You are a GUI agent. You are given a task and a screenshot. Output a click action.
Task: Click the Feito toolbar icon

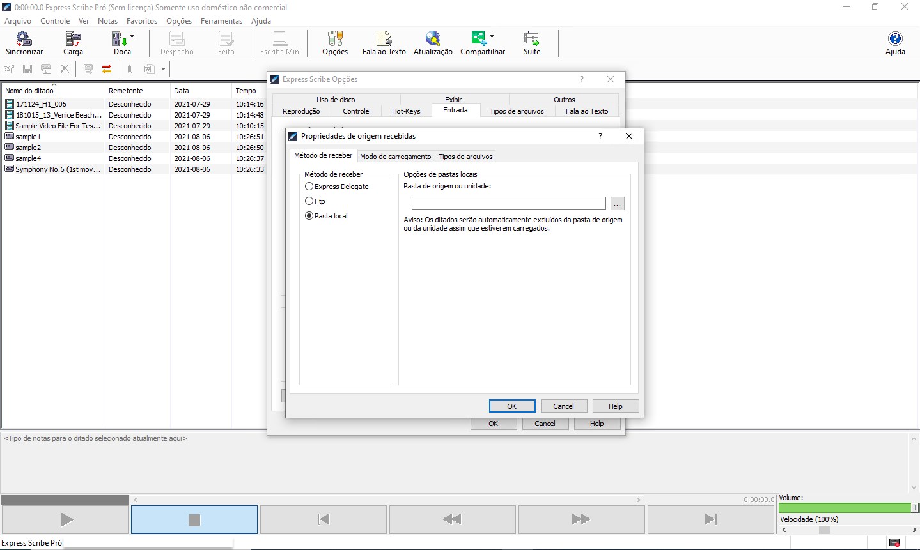click(x=226, y=43)
